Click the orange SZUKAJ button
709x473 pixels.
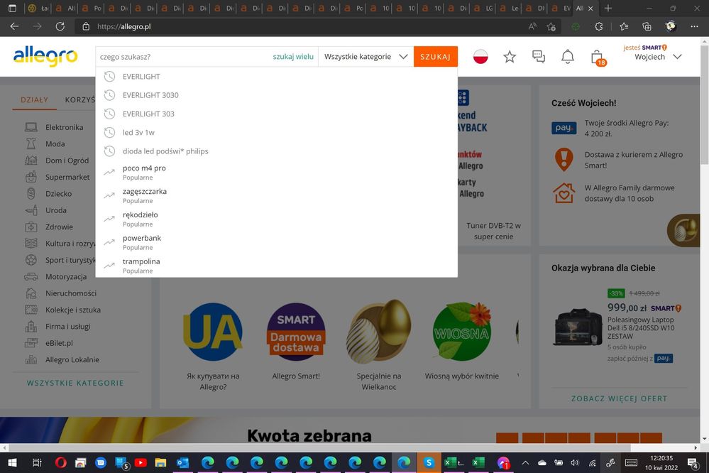click(x=436, y=57)
